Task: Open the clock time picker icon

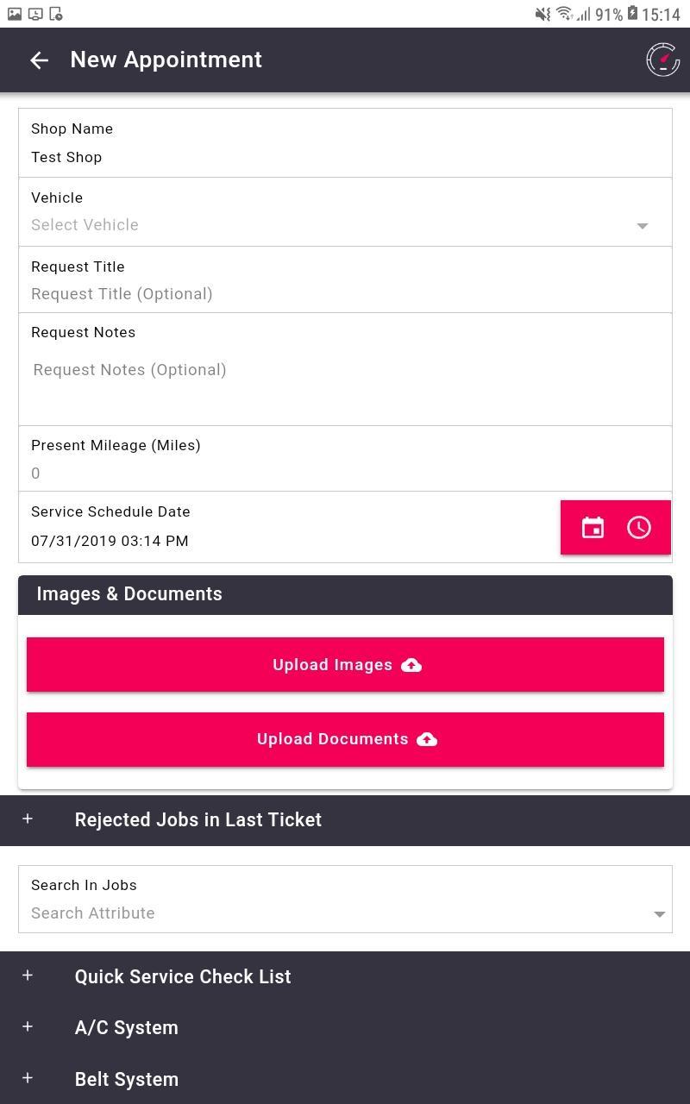Action: coord(639,528)
